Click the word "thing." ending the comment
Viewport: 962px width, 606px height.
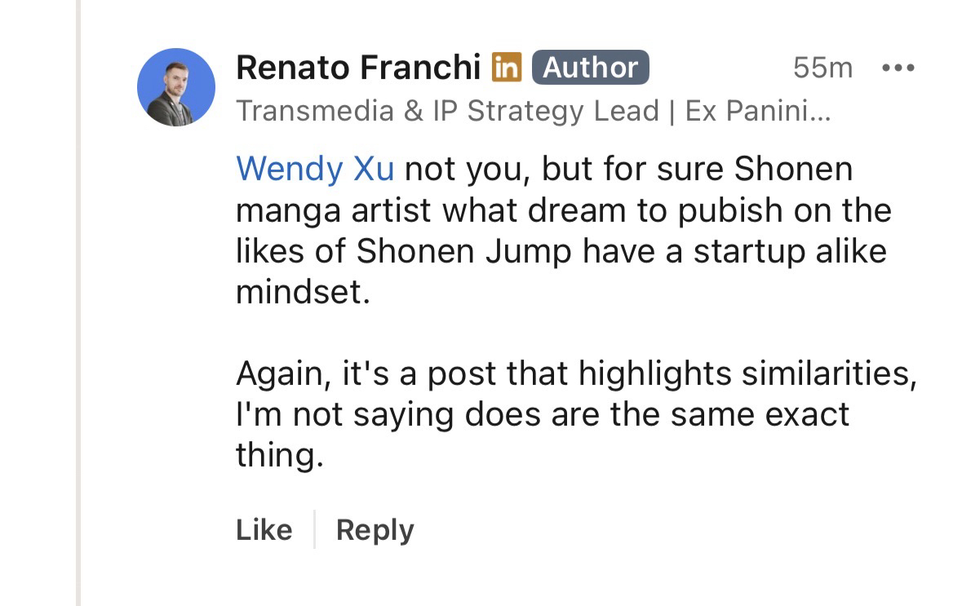280,455
